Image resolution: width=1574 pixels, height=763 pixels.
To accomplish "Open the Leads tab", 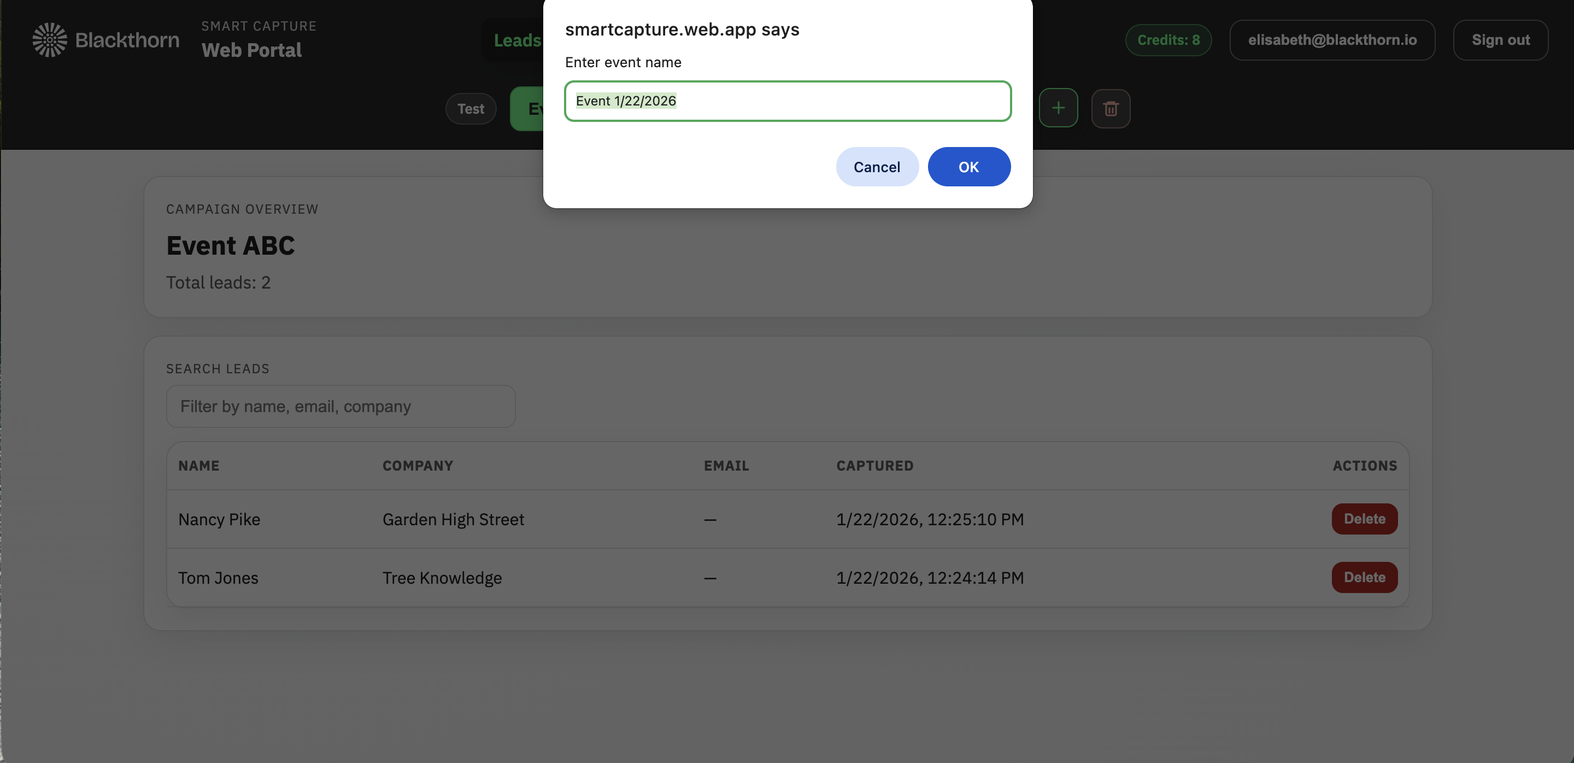I will tap(517, 40).
